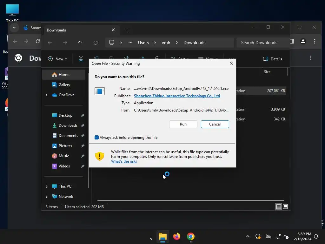Click the Explorer back arrow
This screenshot has width=325, height=244.
click(50, 43)
